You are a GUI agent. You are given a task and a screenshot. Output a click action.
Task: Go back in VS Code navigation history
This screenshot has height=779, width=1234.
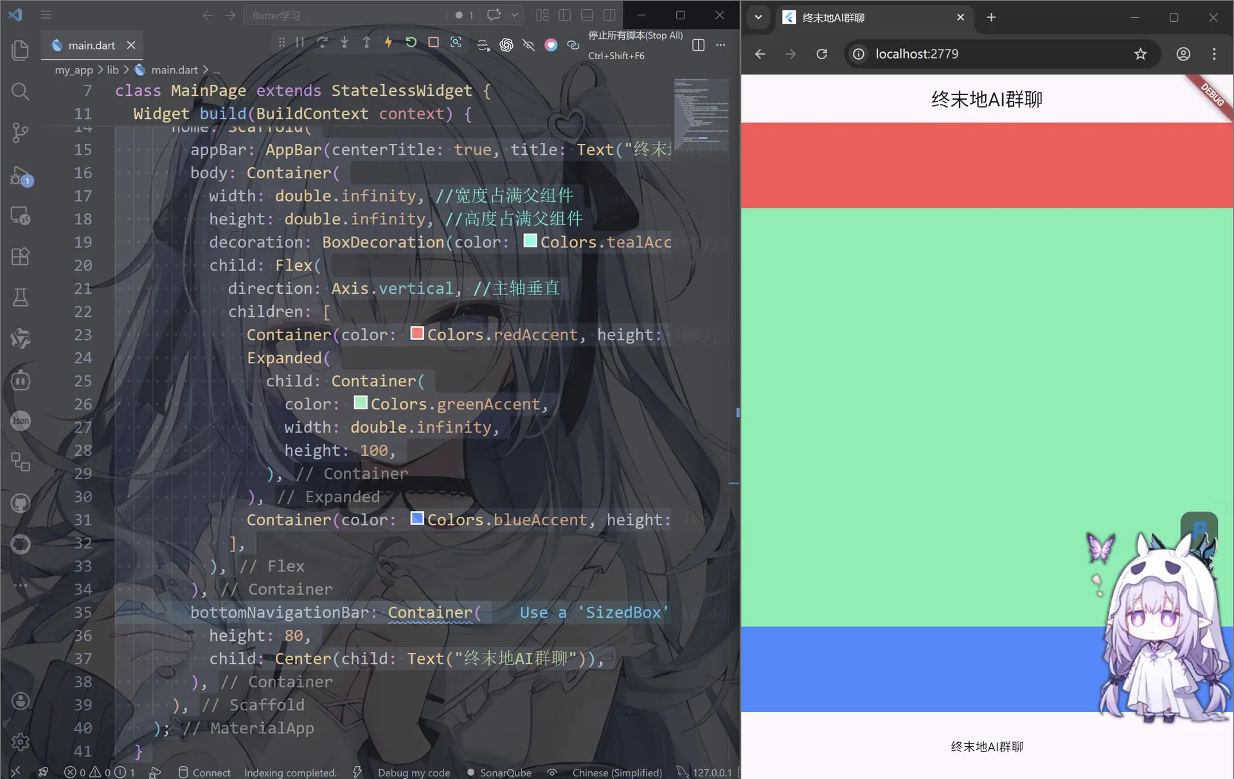(208, 15)
